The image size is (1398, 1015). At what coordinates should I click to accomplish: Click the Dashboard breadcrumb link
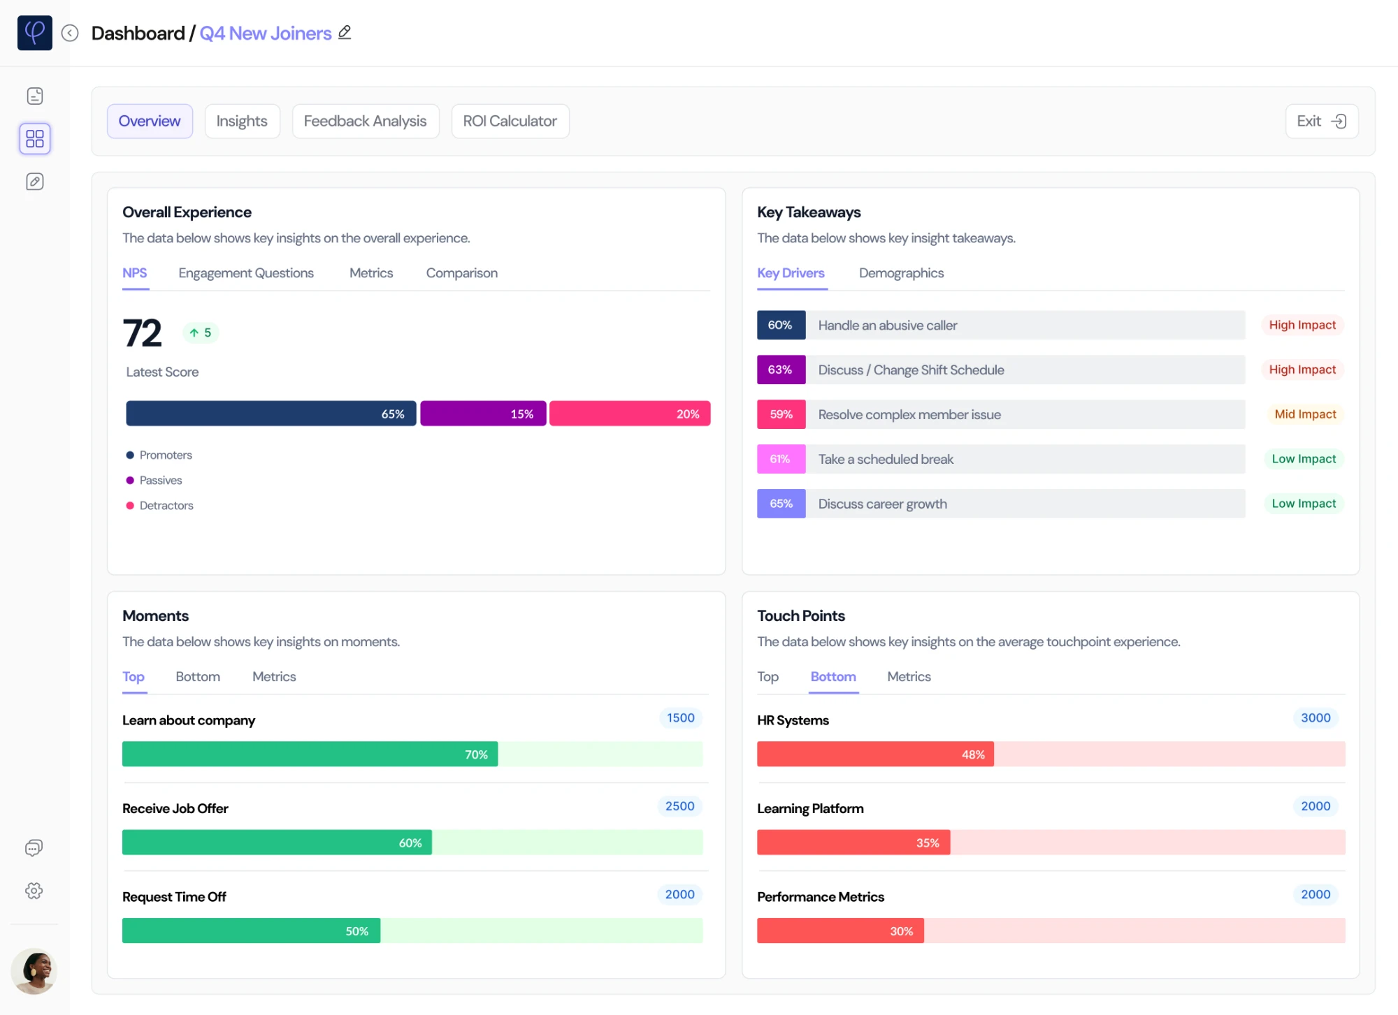pyautogui.click(x=138, y=33)
